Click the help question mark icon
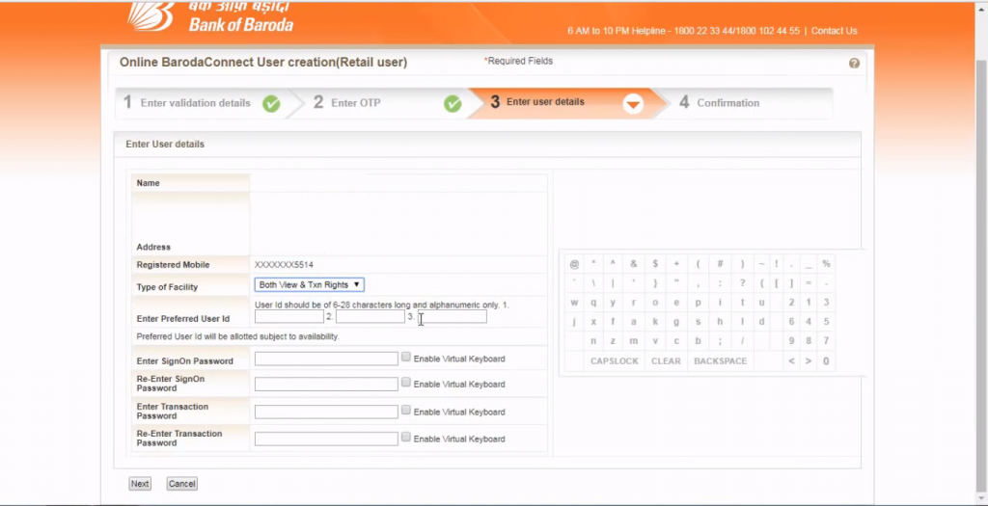 (x=854, y=63)
